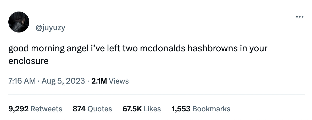Open the round profile avatar picture
Viewport: 312px width, 120px height.
coord(19,22)
